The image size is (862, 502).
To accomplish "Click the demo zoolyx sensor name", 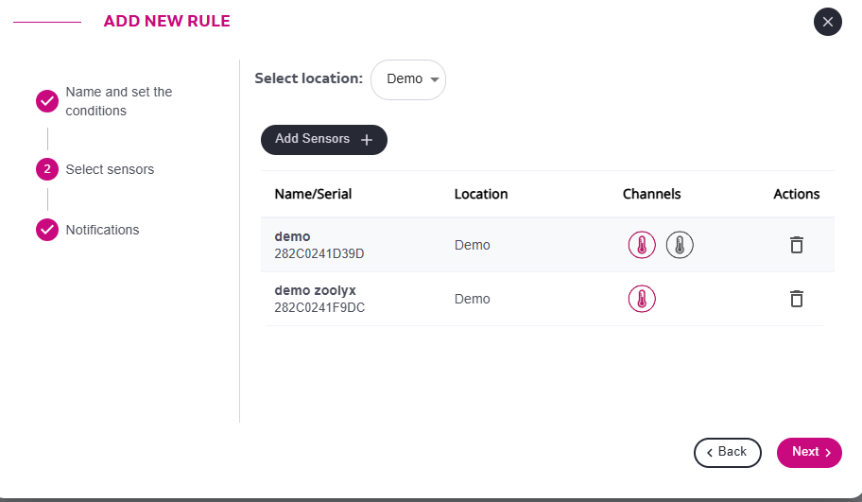I will coord(315,290).
